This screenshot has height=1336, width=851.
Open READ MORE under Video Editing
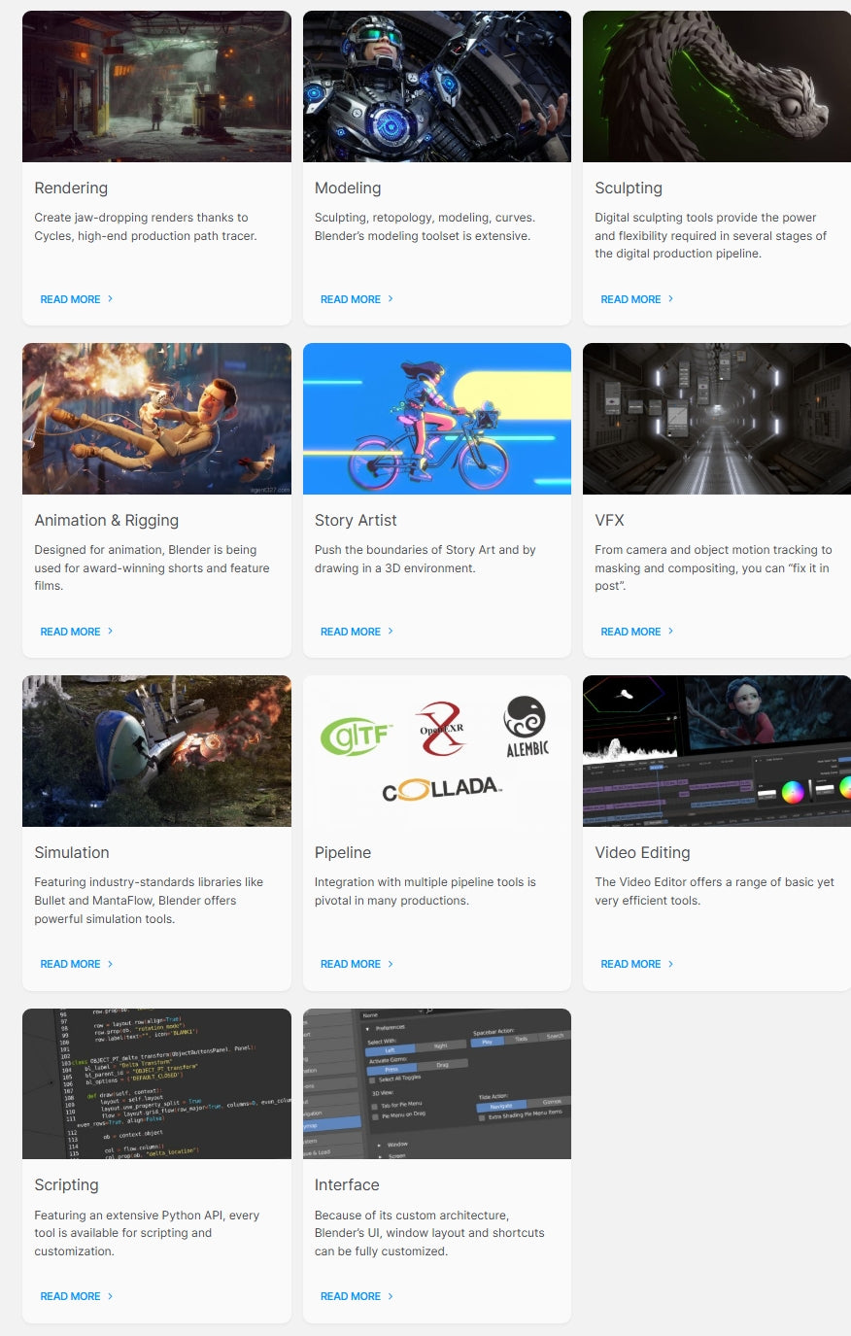click(x=630, y=963)
